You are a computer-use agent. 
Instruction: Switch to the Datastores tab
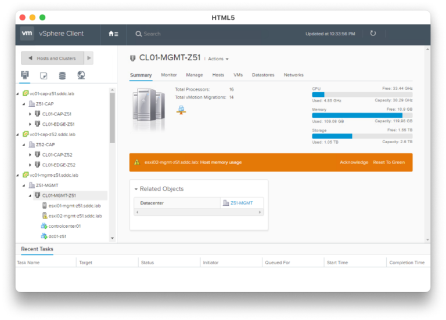coord(263,75)
